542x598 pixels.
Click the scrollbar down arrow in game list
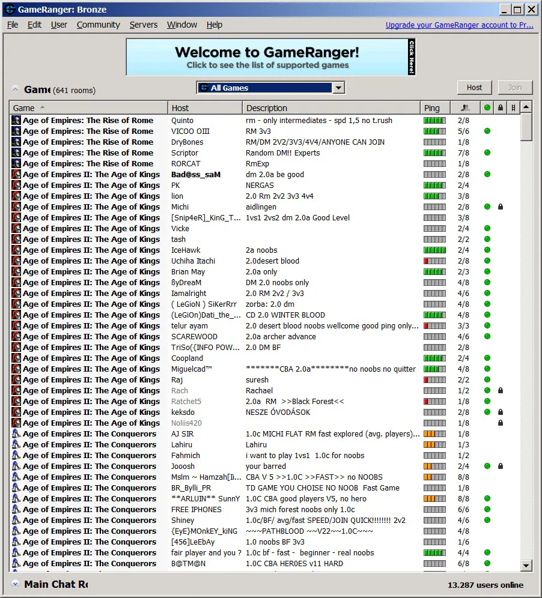[526, 566]
